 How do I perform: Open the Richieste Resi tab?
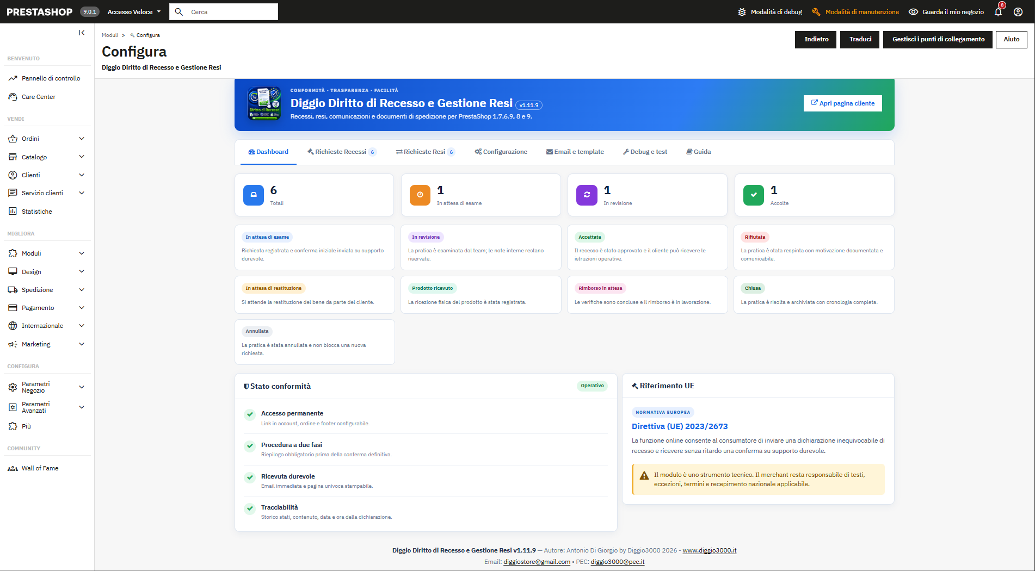tap(425, 152)
